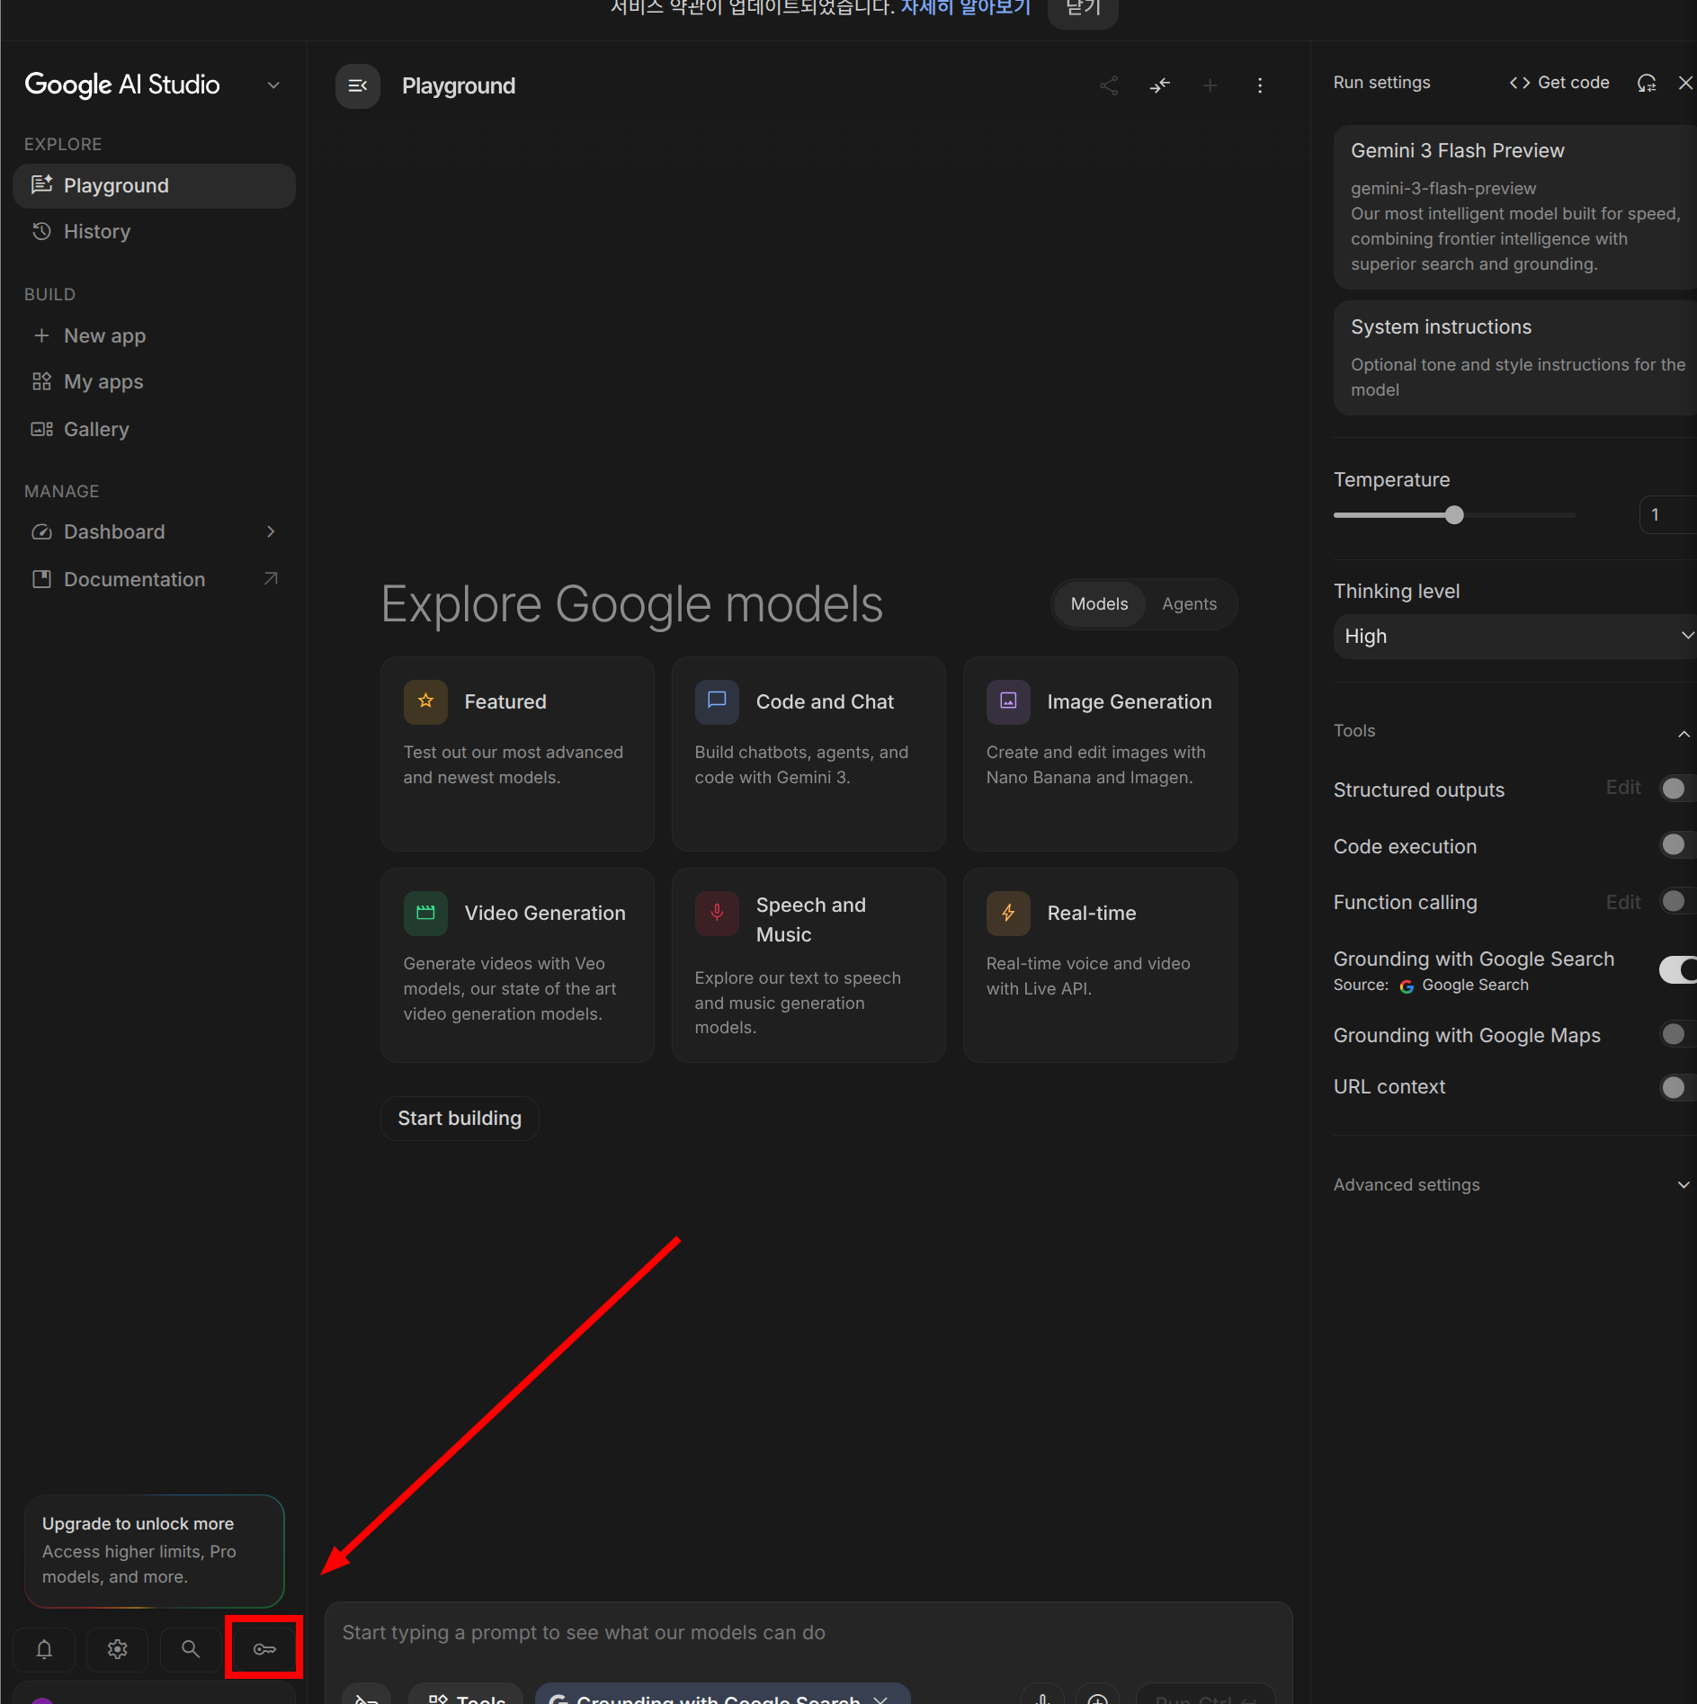The image size is (1697, 1704).
Task: Close the Run settings panel
Action: pos(1685,83)
